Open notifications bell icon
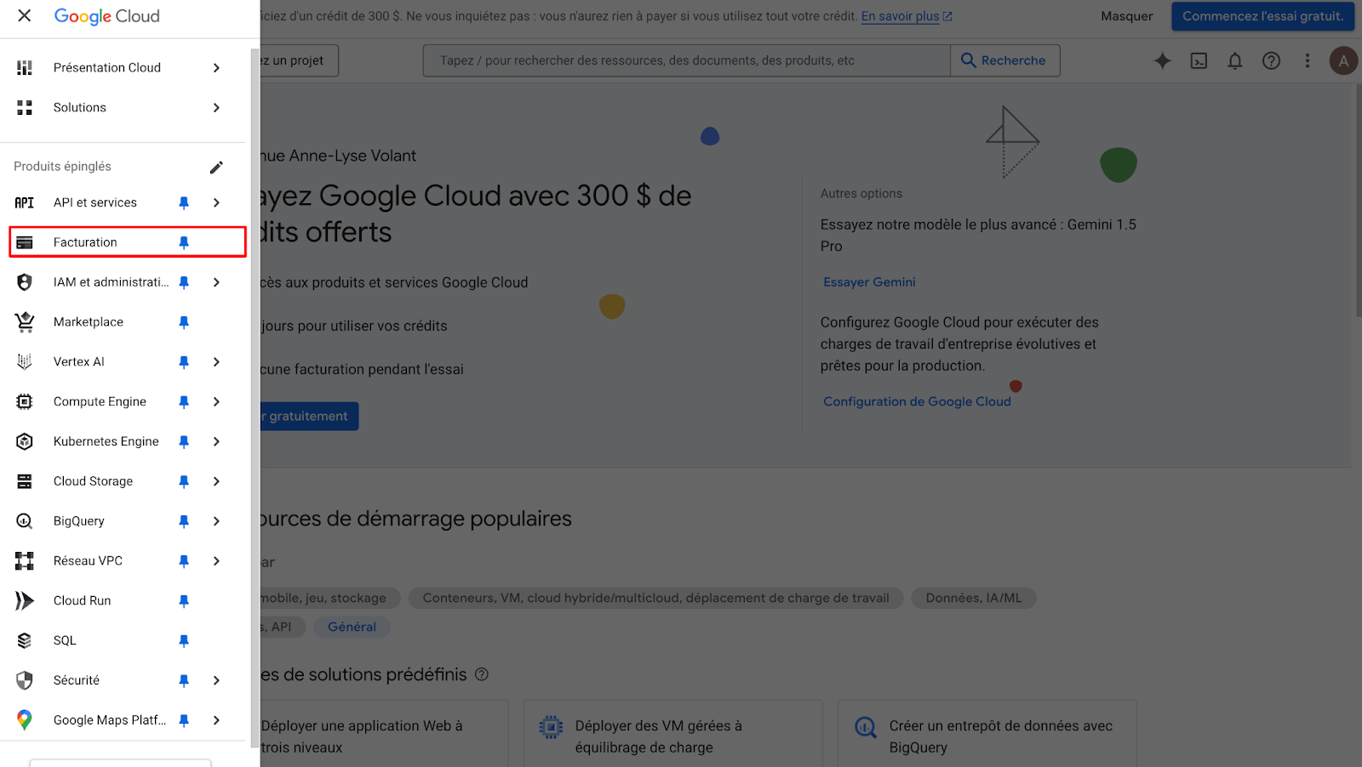 (x=1235, y=60)
